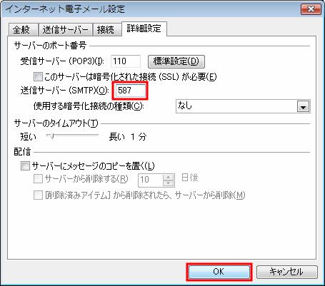Toggle サーバーから削除する checkbox
325x286 pixels.
click(38, 178)
